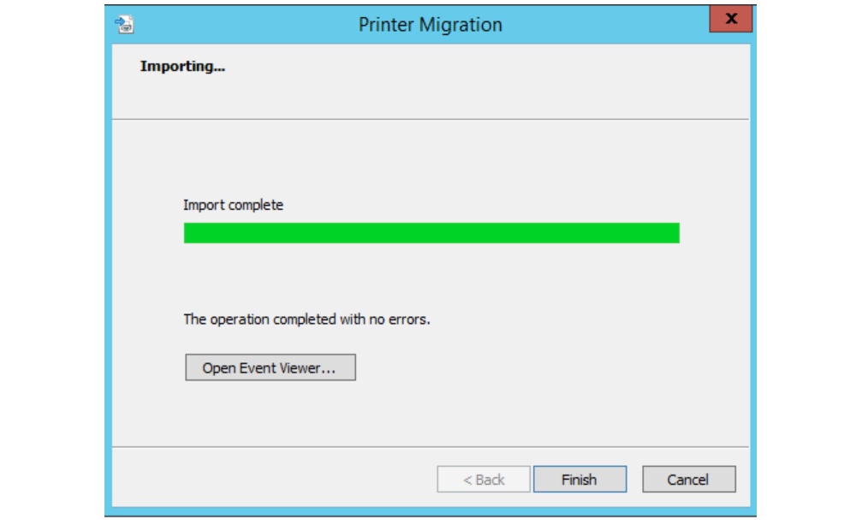Click the right end of progress bar

coord(675,233)
